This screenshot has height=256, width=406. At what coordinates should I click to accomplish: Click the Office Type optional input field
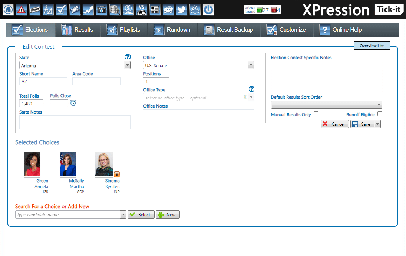pyautogui.click(x=193, y=98)
